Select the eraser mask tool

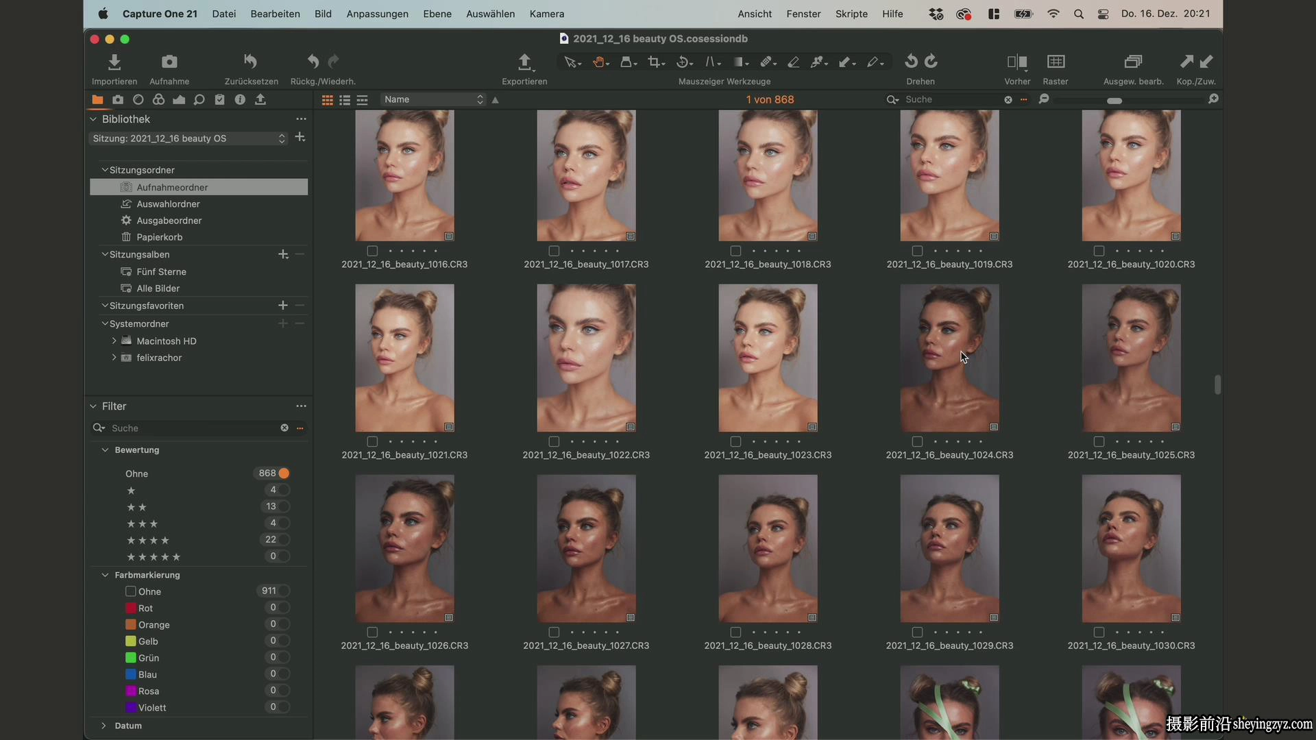pyautogui.click(x=794, y=62)
